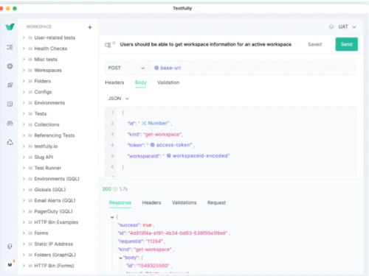Open the Request tab in results
This screenshot has height=276, width=369.
[216, 202]
